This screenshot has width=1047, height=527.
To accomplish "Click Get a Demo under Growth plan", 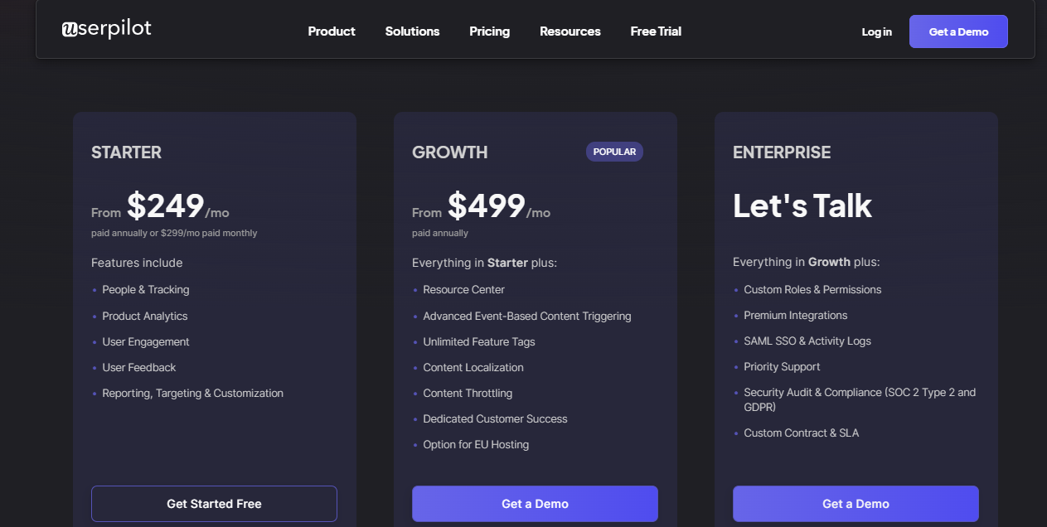I will point(535,503).
